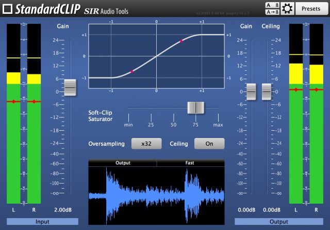This screenshot has width=330, height=230.
Task: Click the ceiling 0.00dB value
Action: [x=272, y=210]
